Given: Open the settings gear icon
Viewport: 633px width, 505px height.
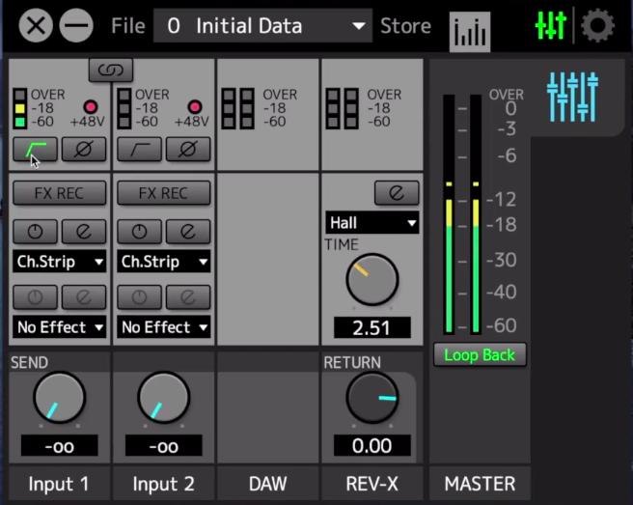Looking at the screenshot, I should click(x=597, y=25).
